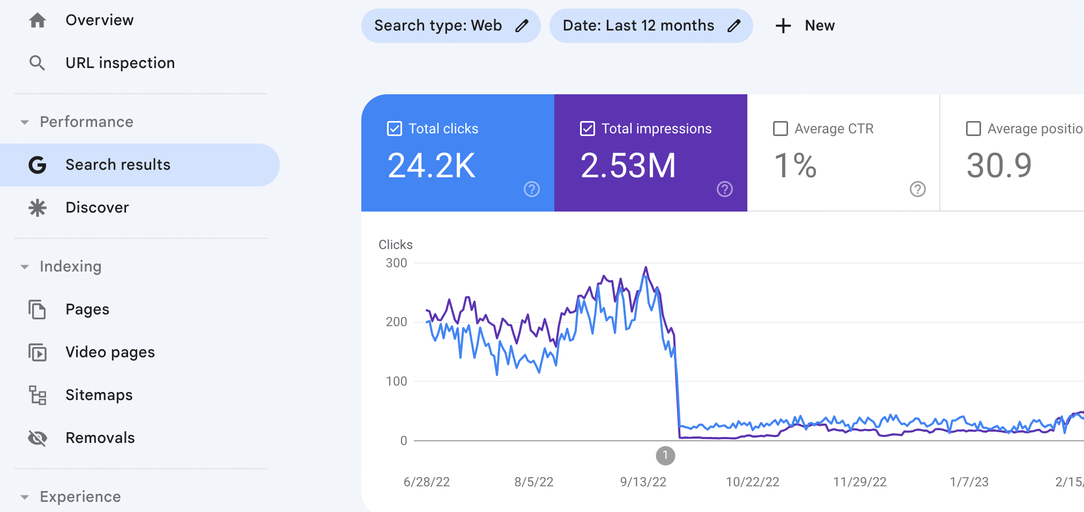Click the Overview home icon
Screen dimensions: 1084x512
click(38, 20)
